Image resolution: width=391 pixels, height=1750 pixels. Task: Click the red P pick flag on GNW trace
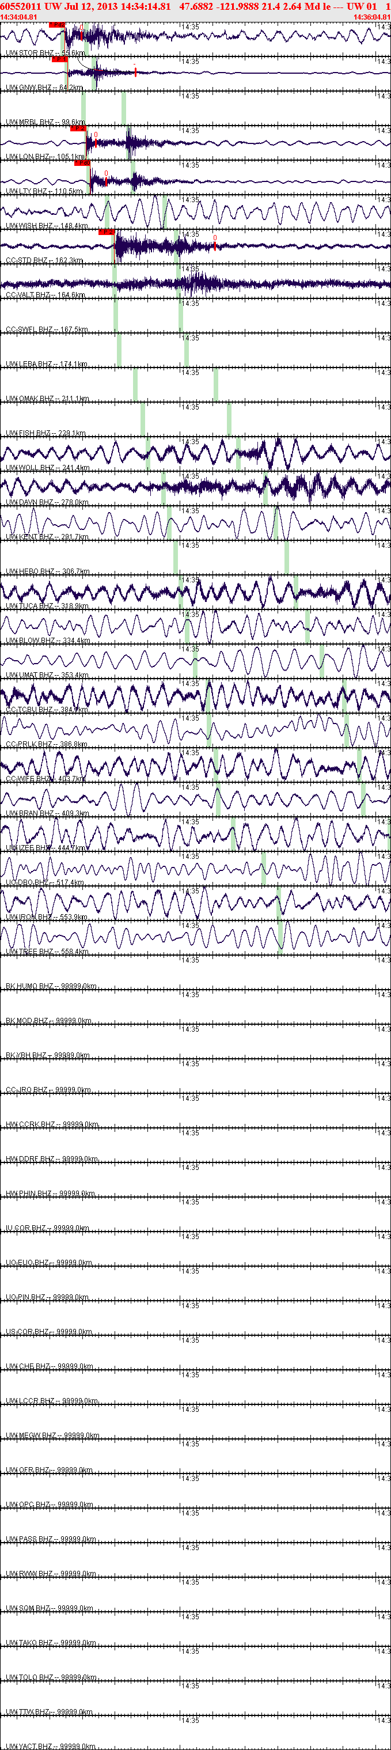[60, 59]
